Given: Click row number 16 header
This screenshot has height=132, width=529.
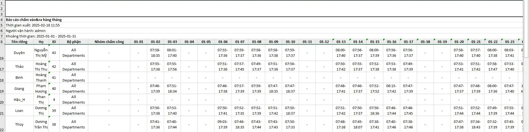Looking at the screenshot, I should (2, 58).
